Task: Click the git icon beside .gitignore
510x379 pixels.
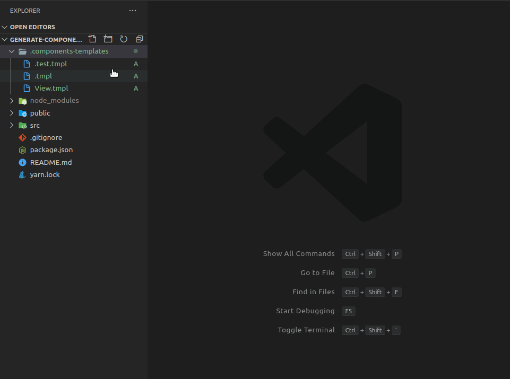Action: click(x=22, y=138)
